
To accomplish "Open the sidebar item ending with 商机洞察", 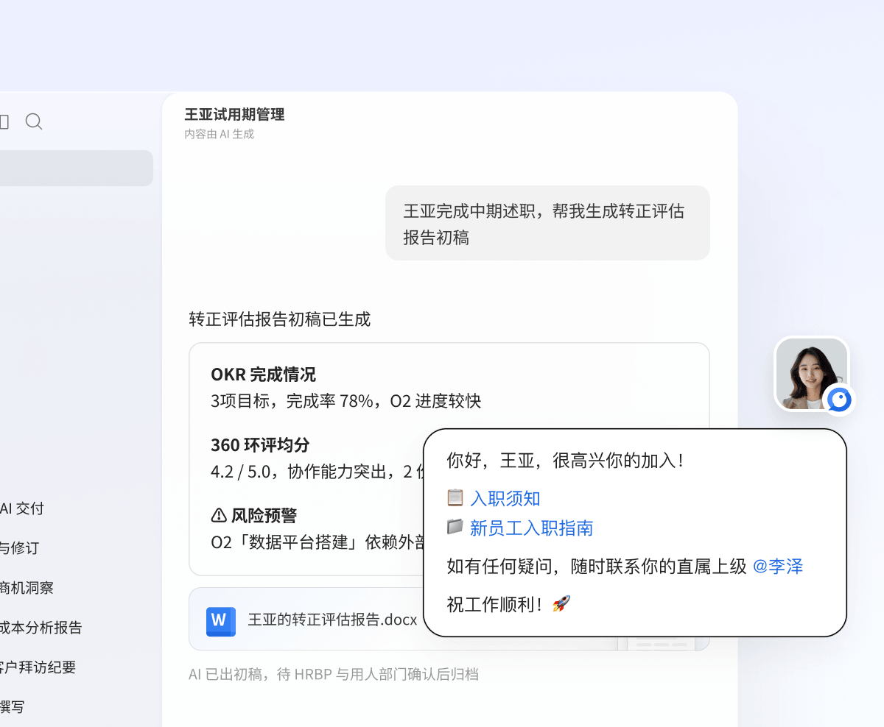I will [x=27, y=588].
